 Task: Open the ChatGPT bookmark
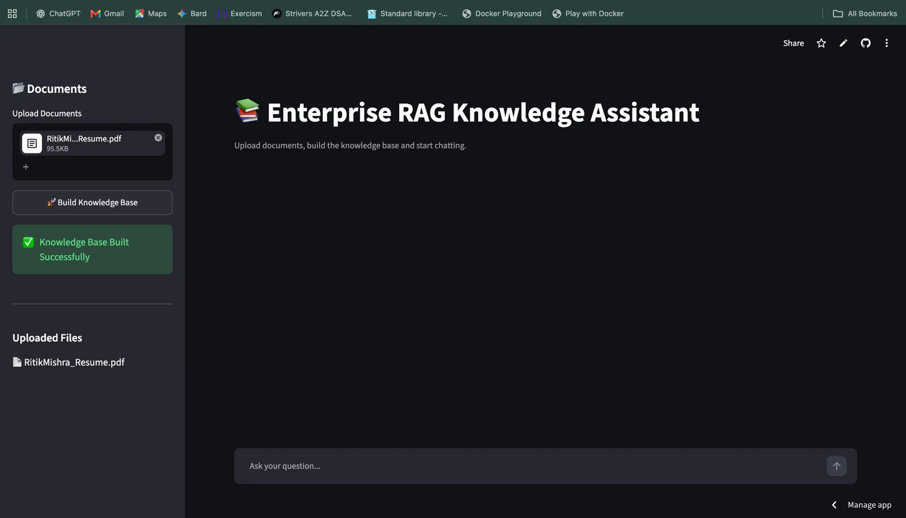(58, 14)
